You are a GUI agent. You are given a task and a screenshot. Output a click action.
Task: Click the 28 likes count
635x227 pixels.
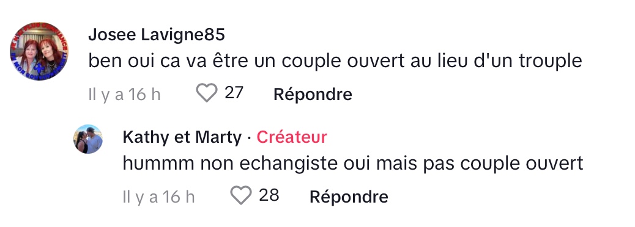[x=269, y=195]
